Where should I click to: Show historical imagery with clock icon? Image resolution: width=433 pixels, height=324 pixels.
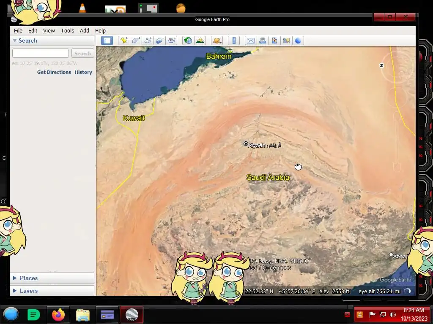(188, 41)
